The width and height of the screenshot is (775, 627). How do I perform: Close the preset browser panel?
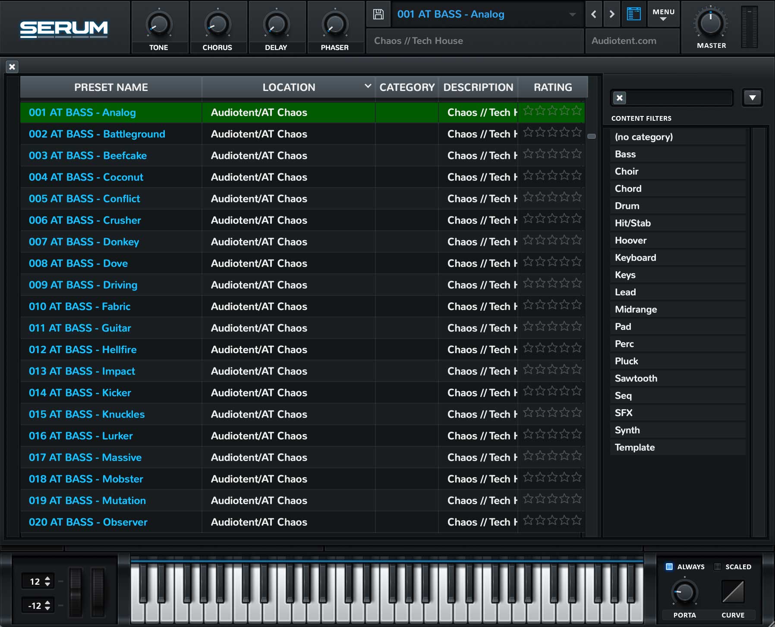click(x=12, y=67)
